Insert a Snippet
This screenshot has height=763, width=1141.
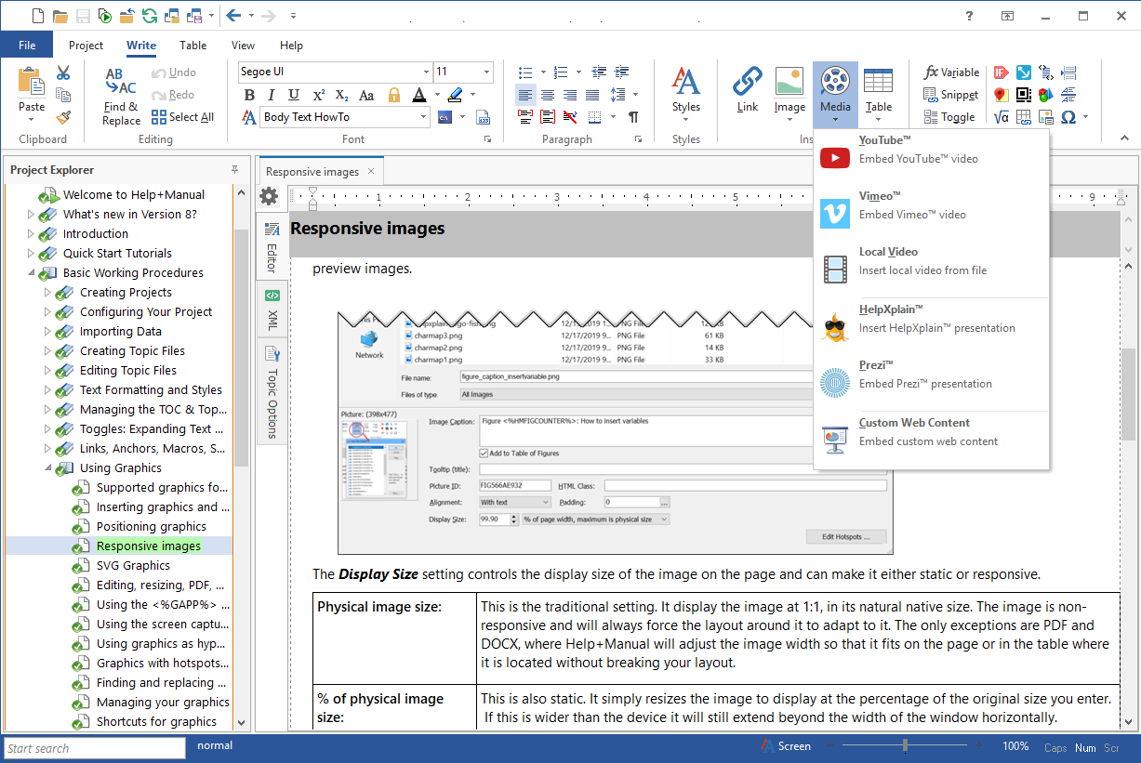(x=951, y=95)
